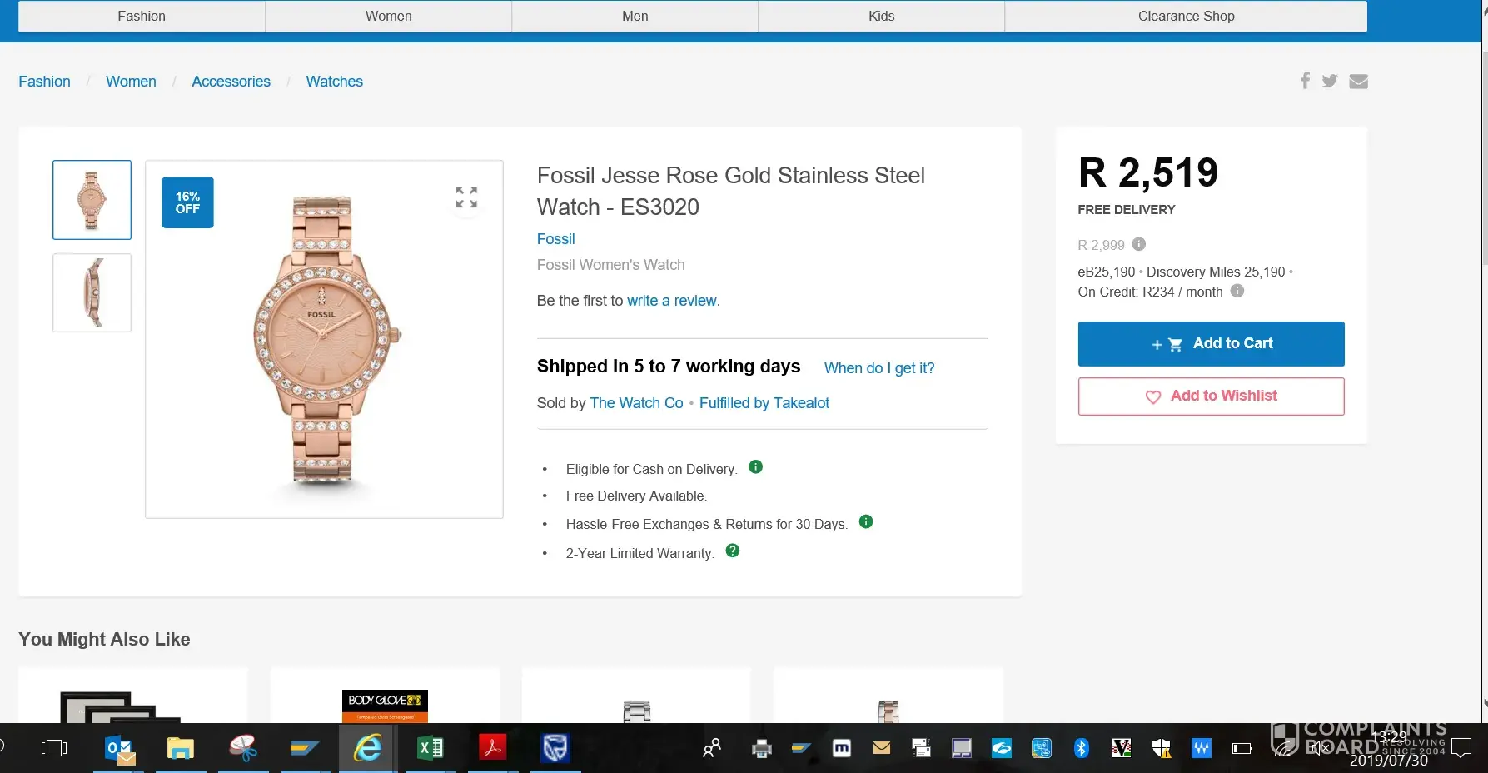The width and height of the screenshot is (1488, 773).
Task: Share product on Facebook icon
Action: [1305, 81]
